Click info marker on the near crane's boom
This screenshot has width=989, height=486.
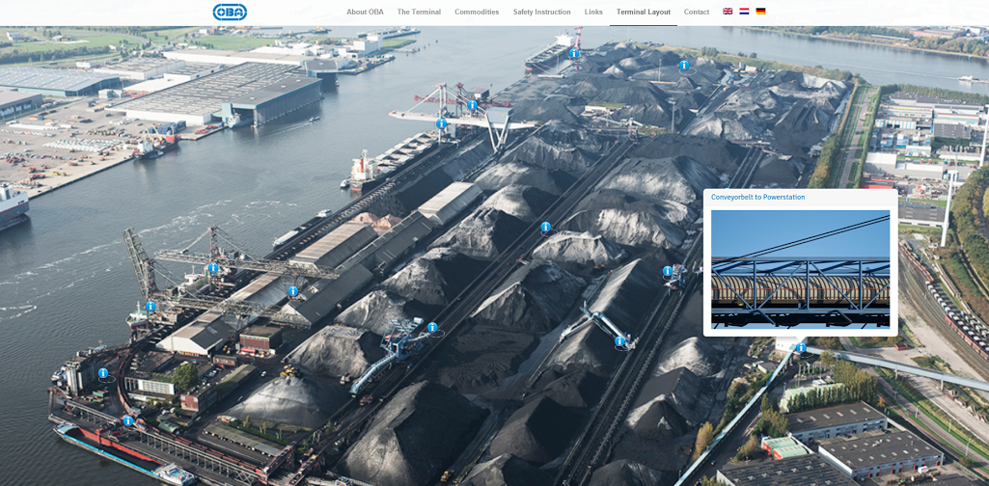click(213, 268)
